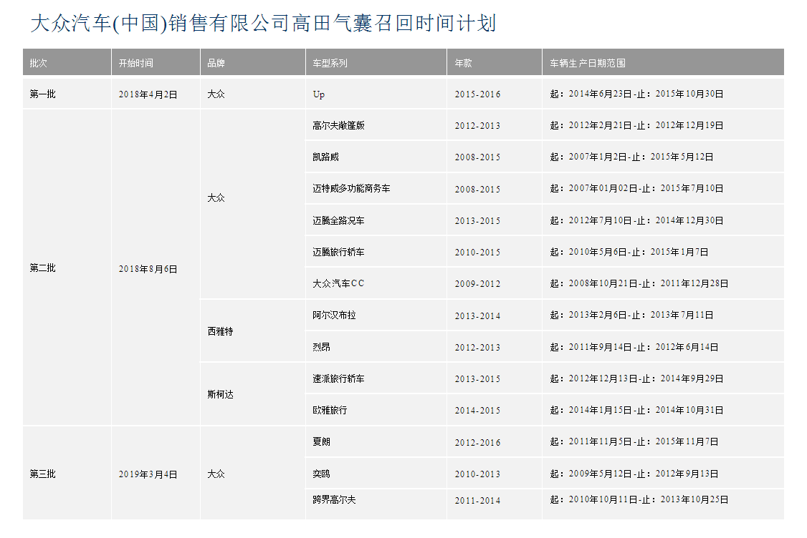This screenshot has height=538, width=807.
Task: Select model year 2008-2015 in the 迈特威多功能商务车 row
Action: point(477,189)
